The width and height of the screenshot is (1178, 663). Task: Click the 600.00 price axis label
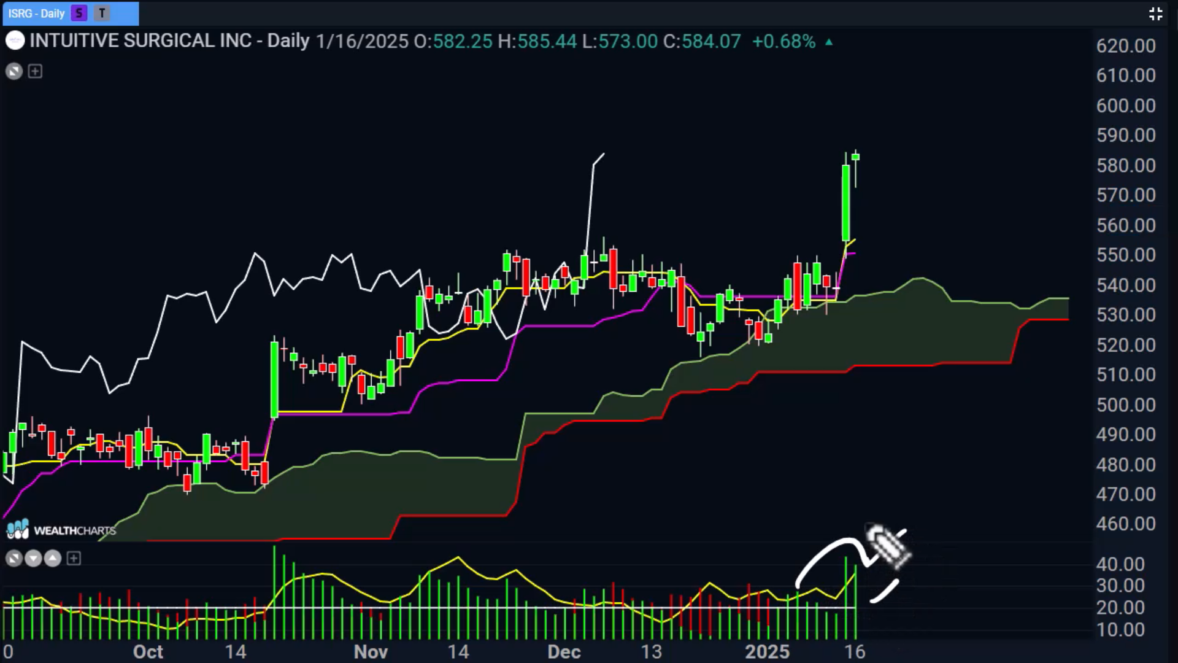1126,106
